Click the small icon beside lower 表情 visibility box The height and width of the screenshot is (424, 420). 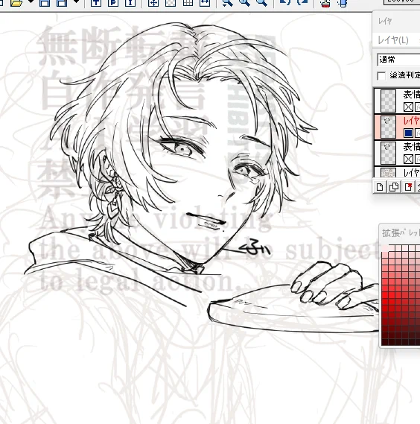[x=418, y=159]
